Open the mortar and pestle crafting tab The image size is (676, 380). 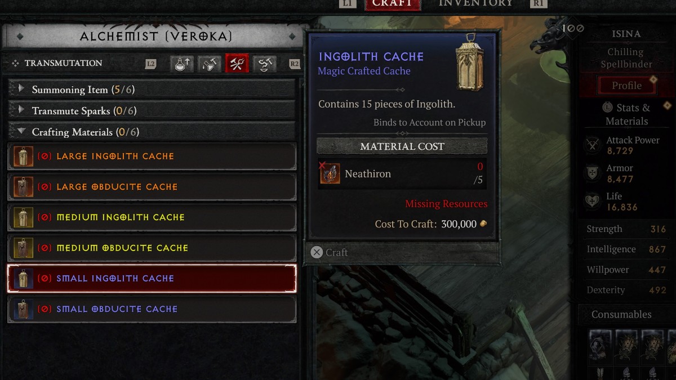pyautogui.click(x=210, y=64)
